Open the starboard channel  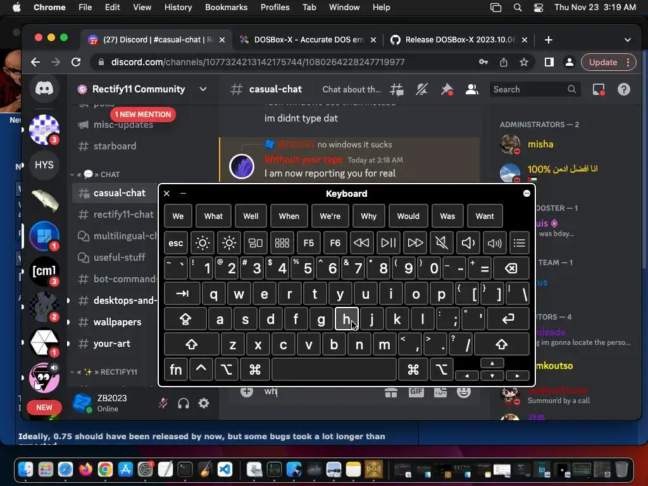pos(115,146)
